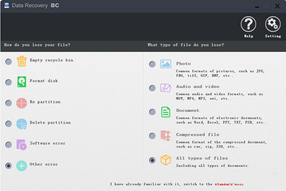Click the description mentioning rar, zip, ISO
Viewport: 286px width, 191px height.
[x=221, y=144]
